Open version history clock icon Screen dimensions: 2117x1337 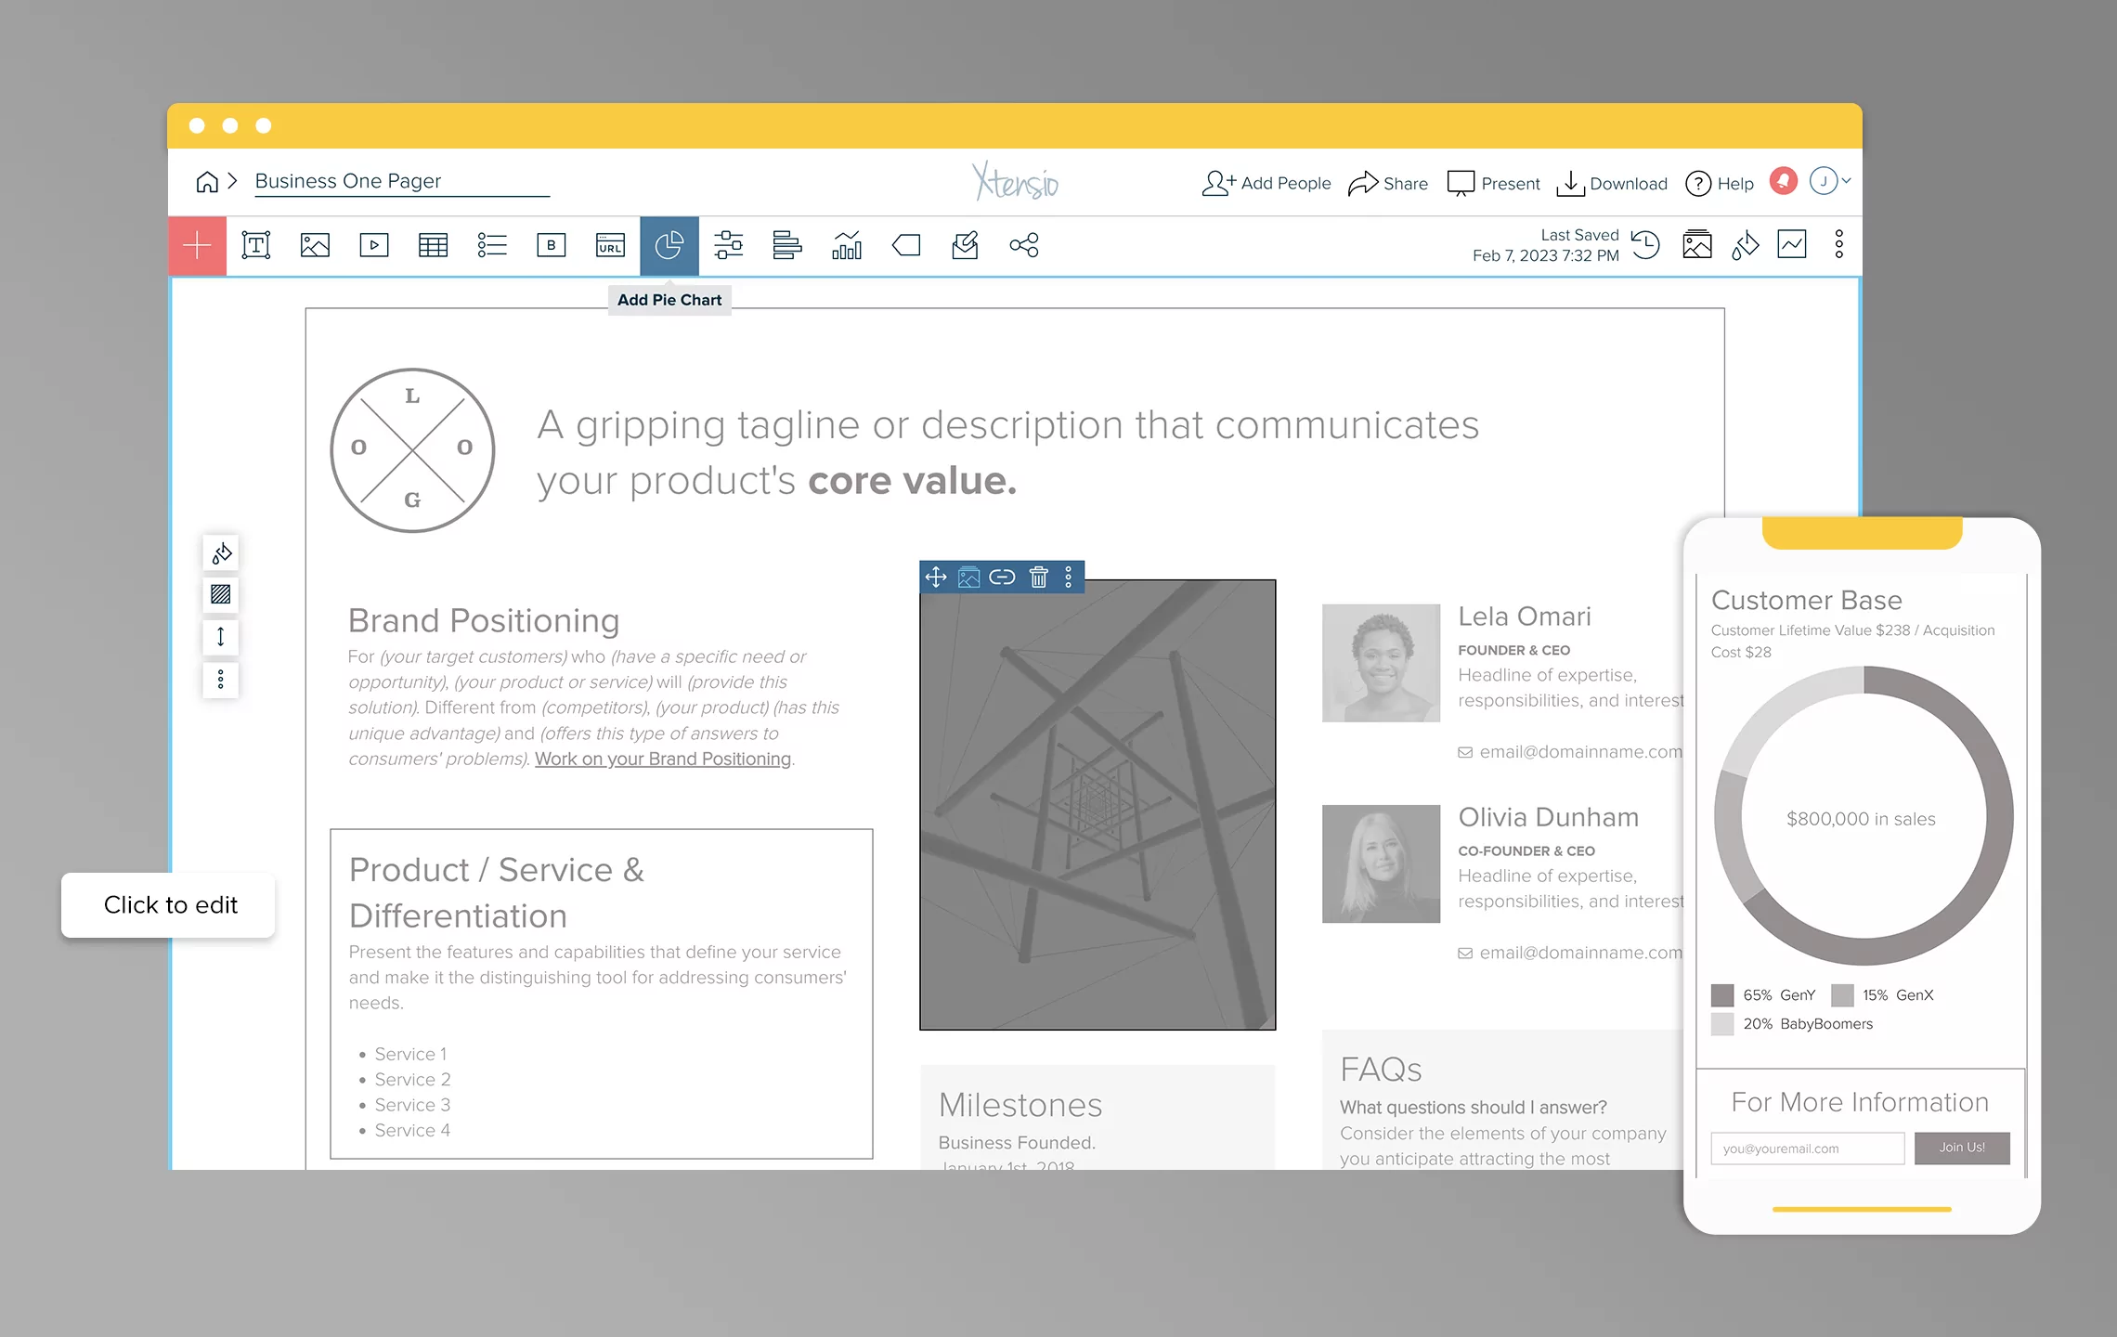pos(1645,245)
